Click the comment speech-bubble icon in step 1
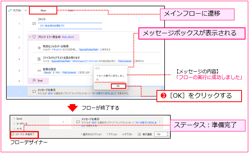This screenshot has height=153, width=249. pos(34,24)
